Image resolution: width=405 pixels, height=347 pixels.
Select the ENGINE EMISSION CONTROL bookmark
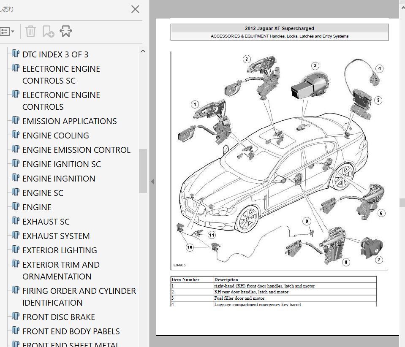pyautogui.click(x=76, y=150)
